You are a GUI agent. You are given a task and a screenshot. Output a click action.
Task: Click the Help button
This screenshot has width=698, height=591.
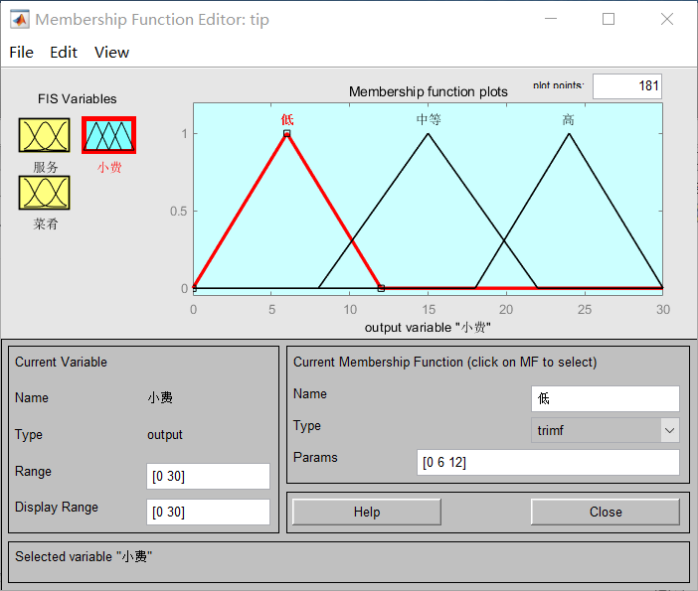tap(367, 512)
